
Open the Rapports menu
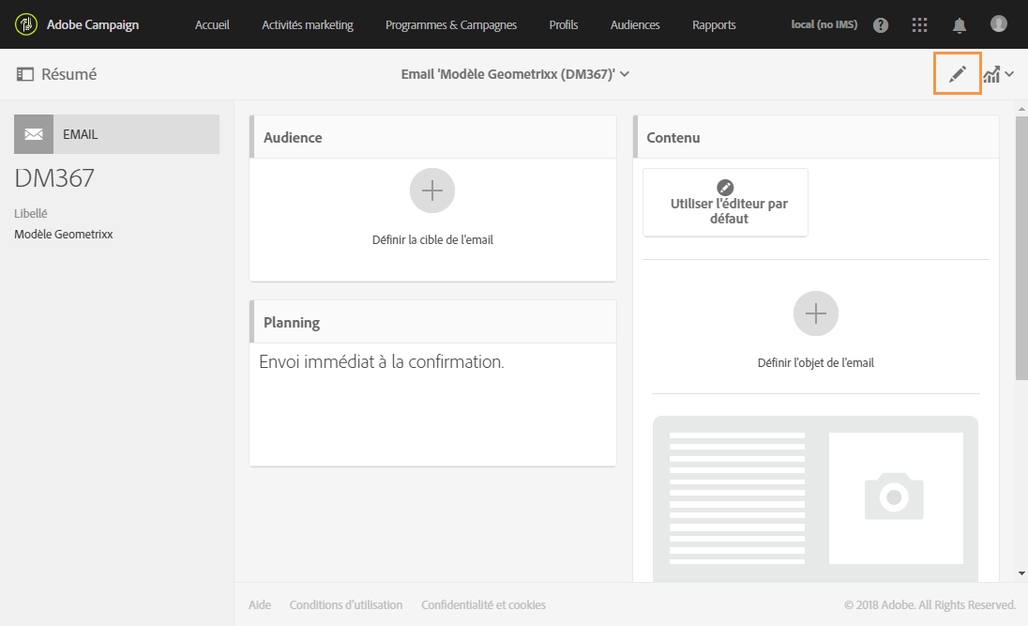click(x=714, y=25)
